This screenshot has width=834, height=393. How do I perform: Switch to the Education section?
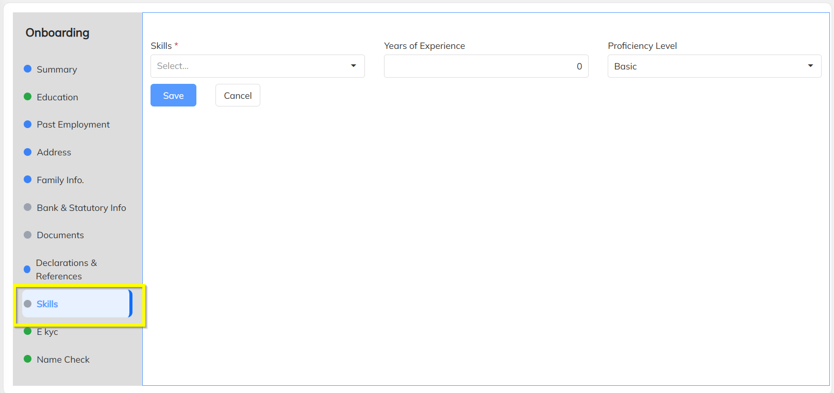[x=57, y=97]
